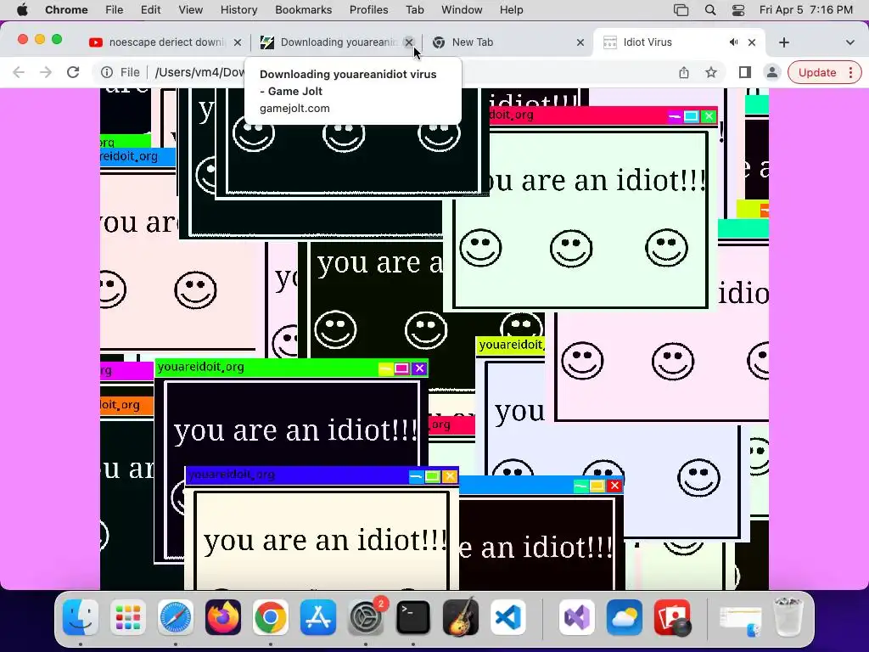Expand the tab search chevron

[849, 42]
